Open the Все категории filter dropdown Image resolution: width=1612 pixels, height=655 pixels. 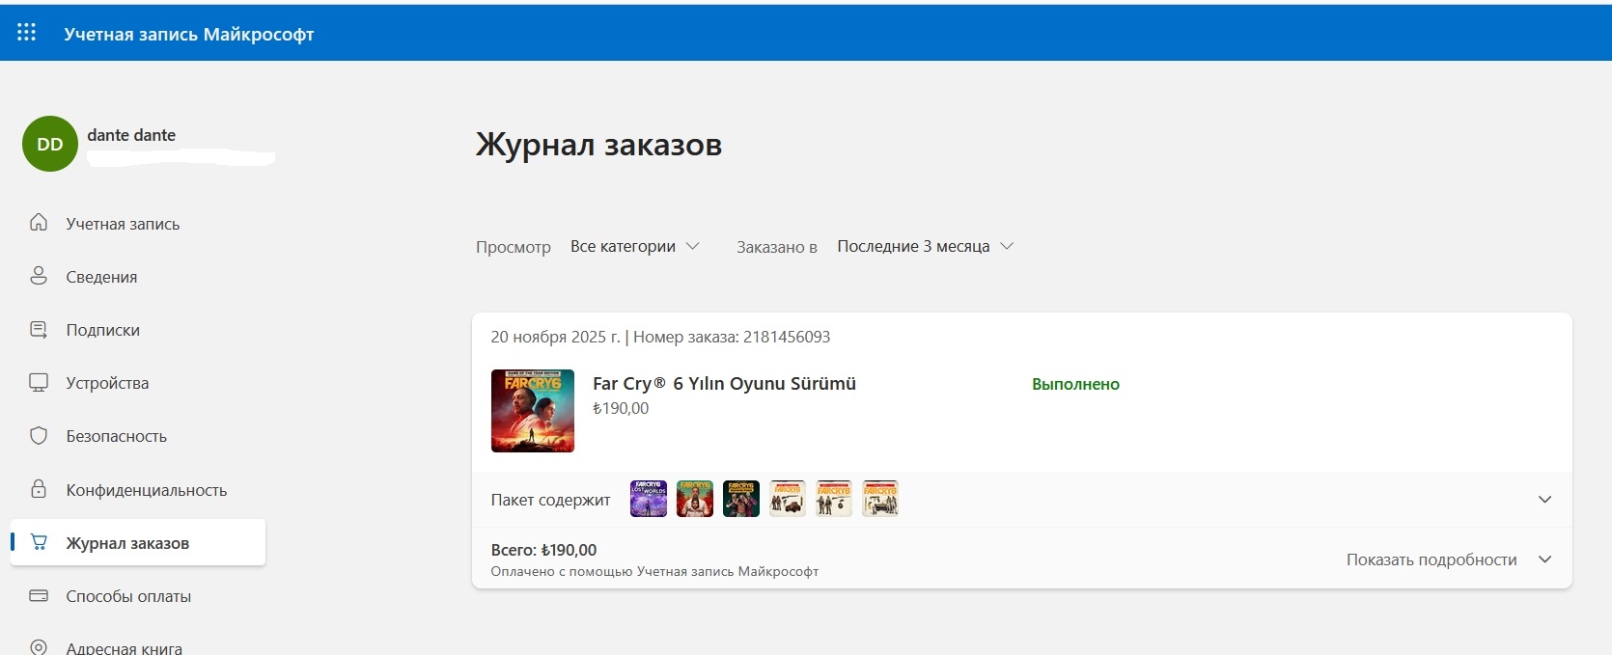[634, 246]
